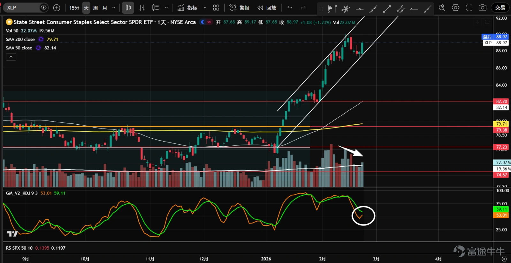Viewport: 511px width, 263px height.
Task: Expand the indicators favorites dropdown arrow
Action: [205, 8]
